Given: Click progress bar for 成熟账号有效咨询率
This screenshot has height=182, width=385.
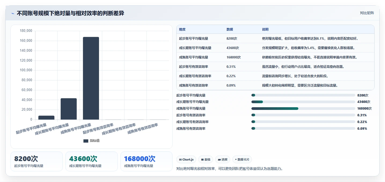Looking at the screenshot, I should 303,129.
